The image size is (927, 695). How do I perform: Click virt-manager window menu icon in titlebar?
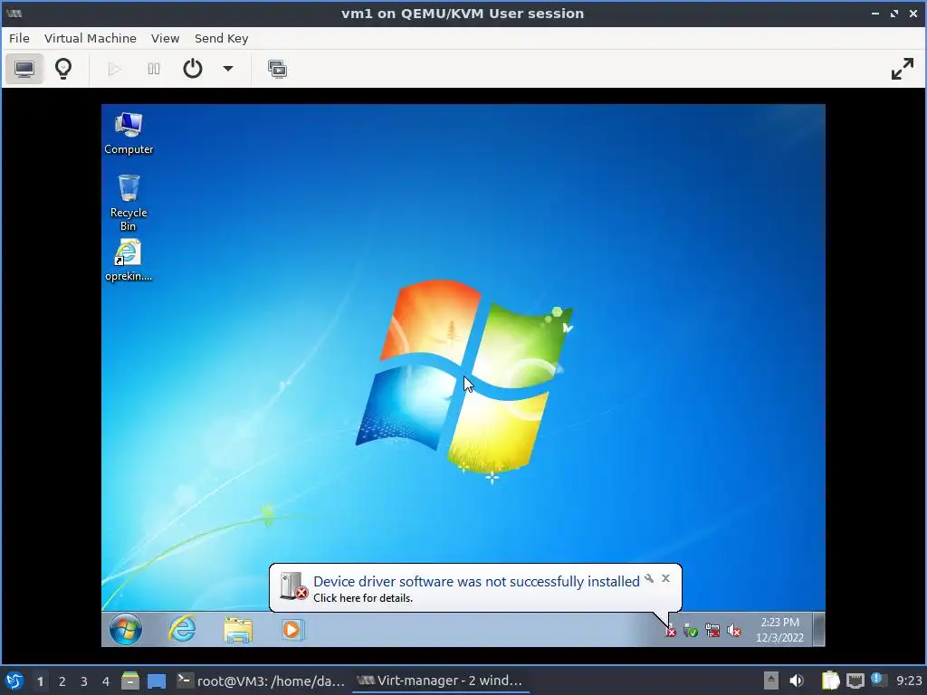pos(14,13)
